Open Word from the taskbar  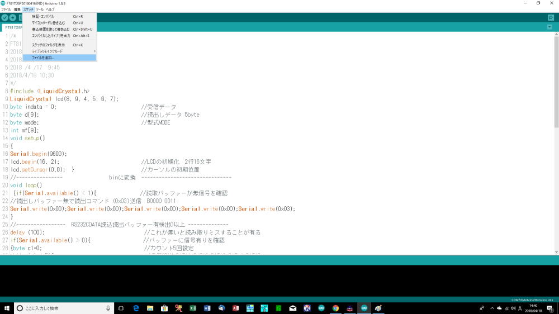(207, 308)
